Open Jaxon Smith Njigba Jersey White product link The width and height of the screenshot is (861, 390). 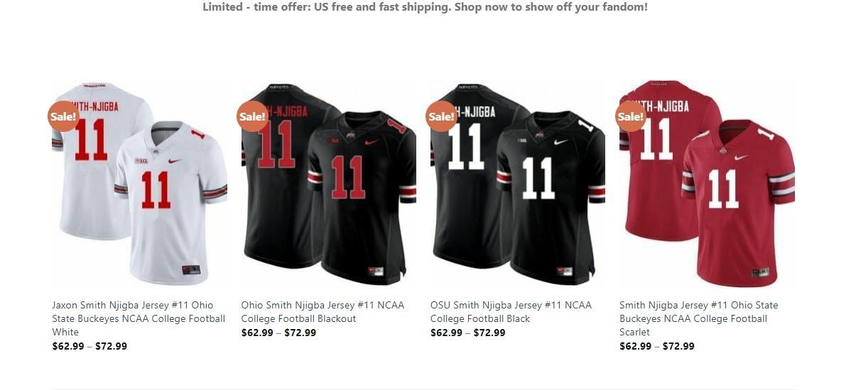click(x=139, y=318)
